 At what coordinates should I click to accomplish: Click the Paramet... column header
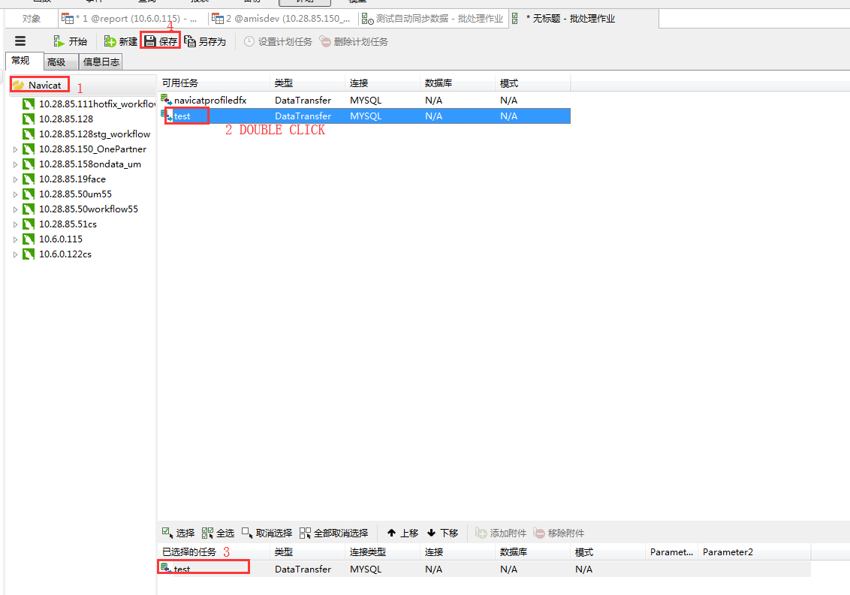click(671, 552)
